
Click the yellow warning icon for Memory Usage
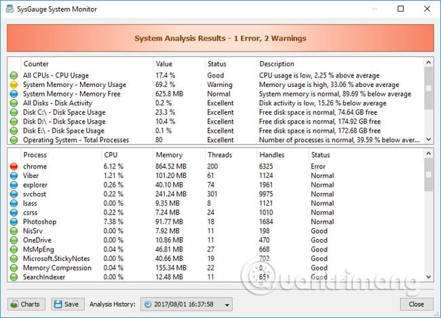14,84
